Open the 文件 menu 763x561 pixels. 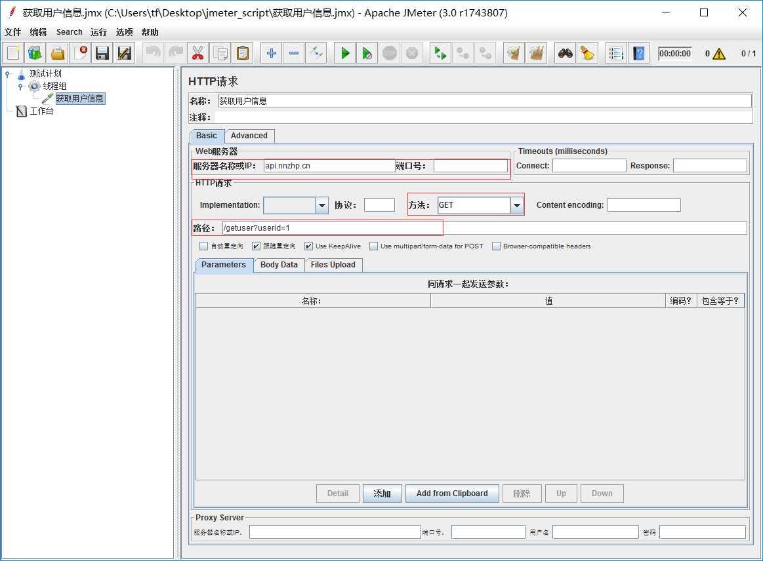point(12,32)
